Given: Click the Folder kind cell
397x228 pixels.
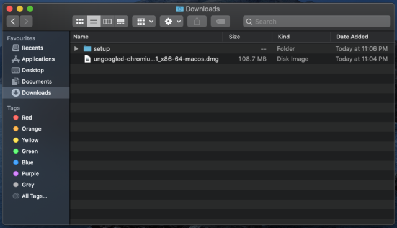Looking at the screenshot, I should tap(286, 49).
